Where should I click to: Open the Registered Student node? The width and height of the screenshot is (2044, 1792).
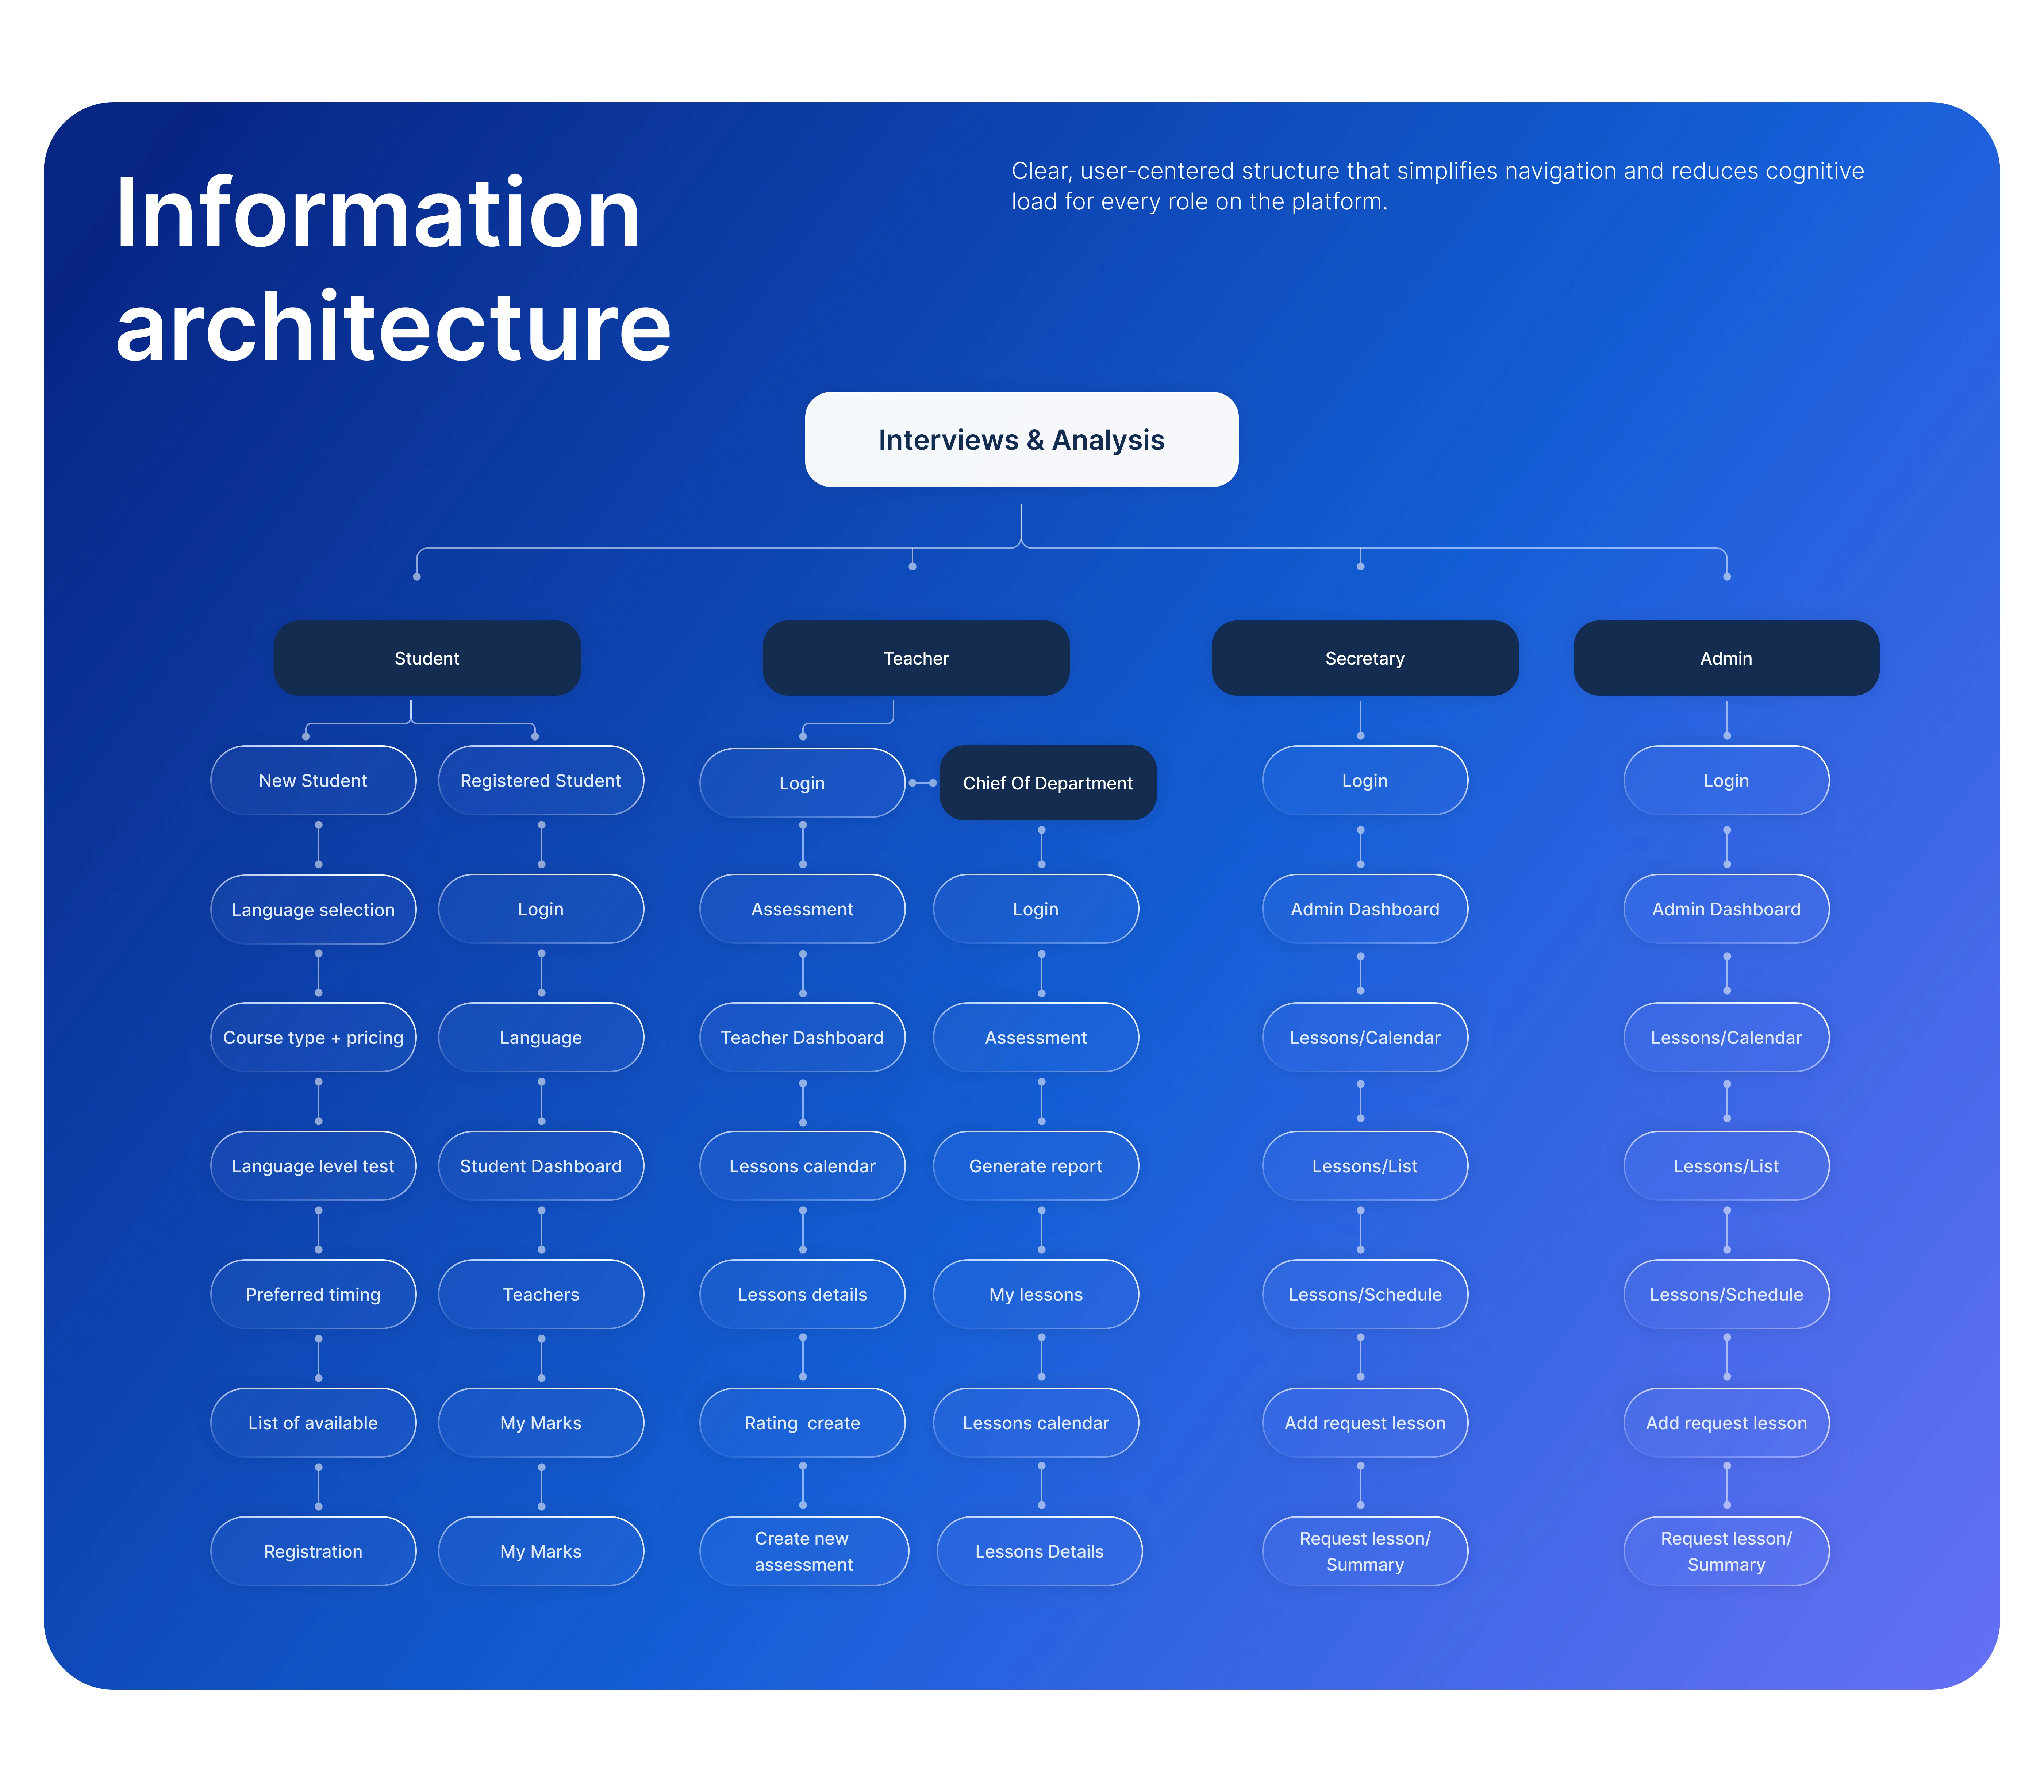pyautogui.click(x=541, y=780)
